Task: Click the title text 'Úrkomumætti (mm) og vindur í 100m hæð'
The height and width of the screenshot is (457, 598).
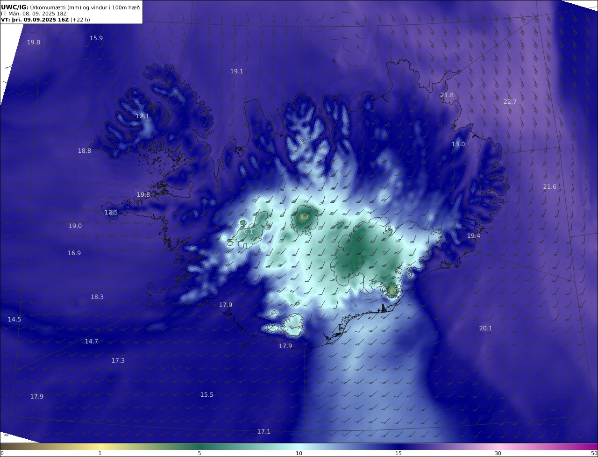Action: [85, 7]
